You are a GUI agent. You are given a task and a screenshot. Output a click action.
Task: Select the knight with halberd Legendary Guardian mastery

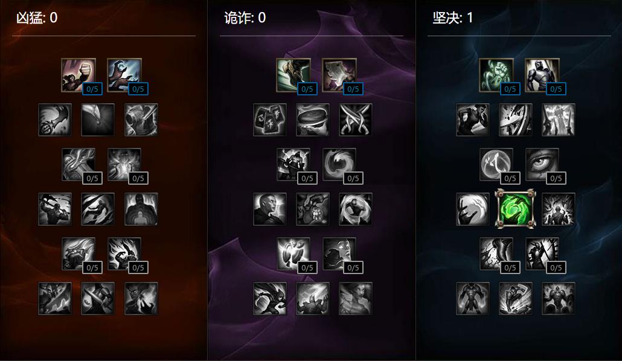coord(542,254)
